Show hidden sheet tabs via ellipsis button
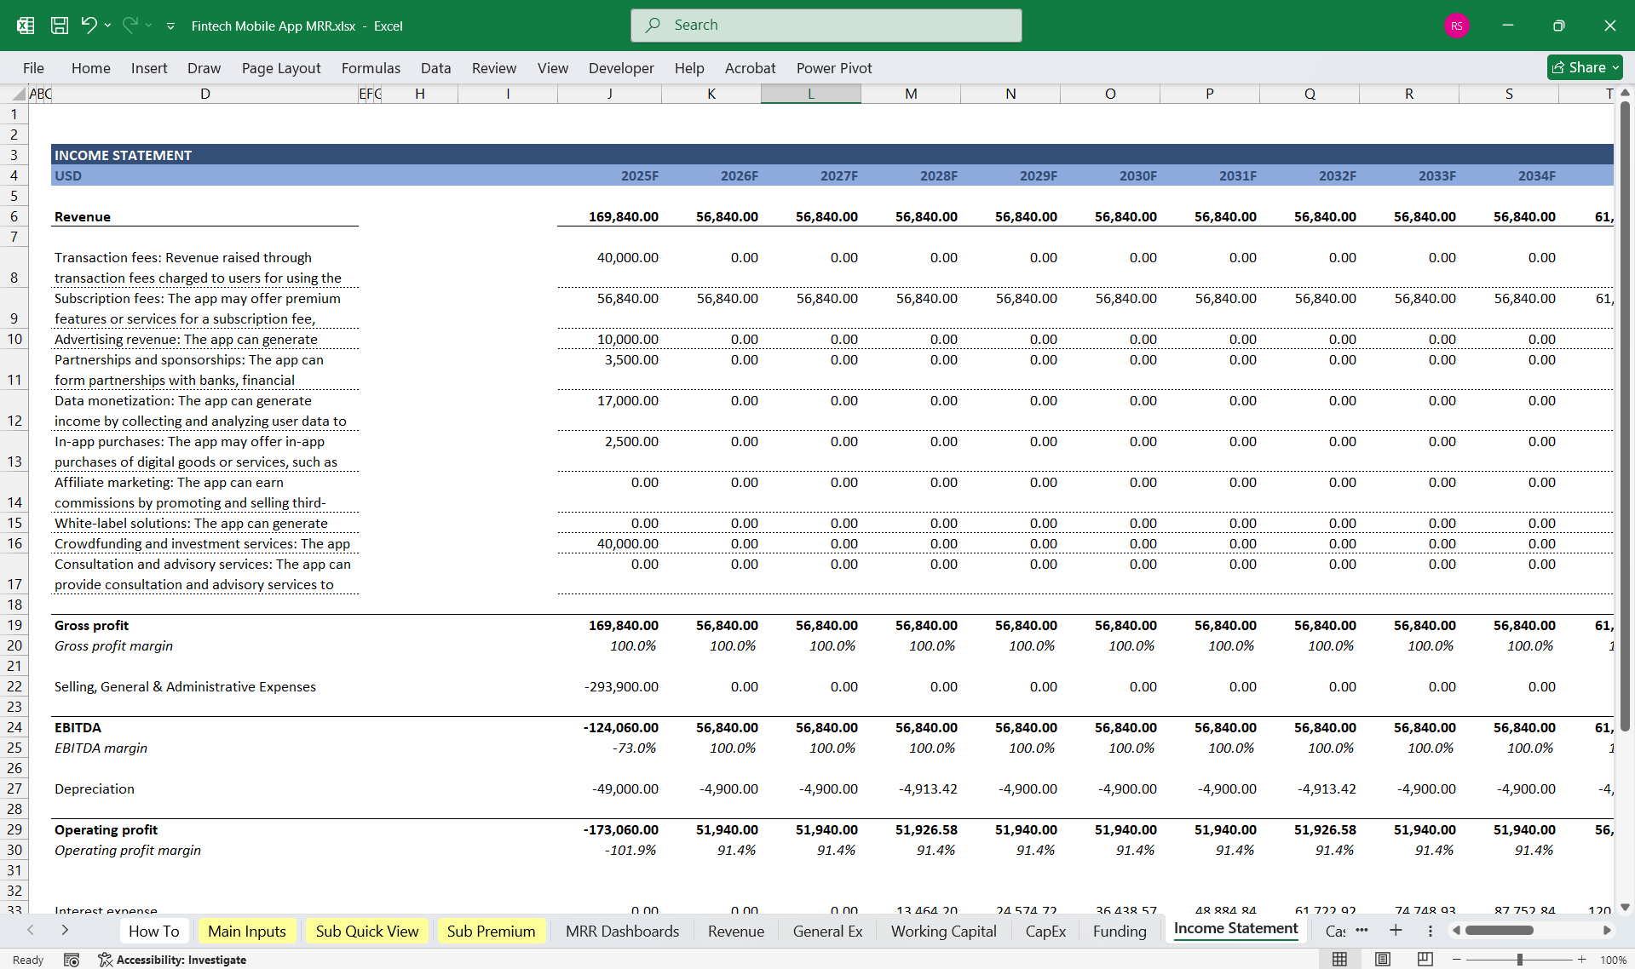This screenshot has height=969, width=1635. (1362, 931)
